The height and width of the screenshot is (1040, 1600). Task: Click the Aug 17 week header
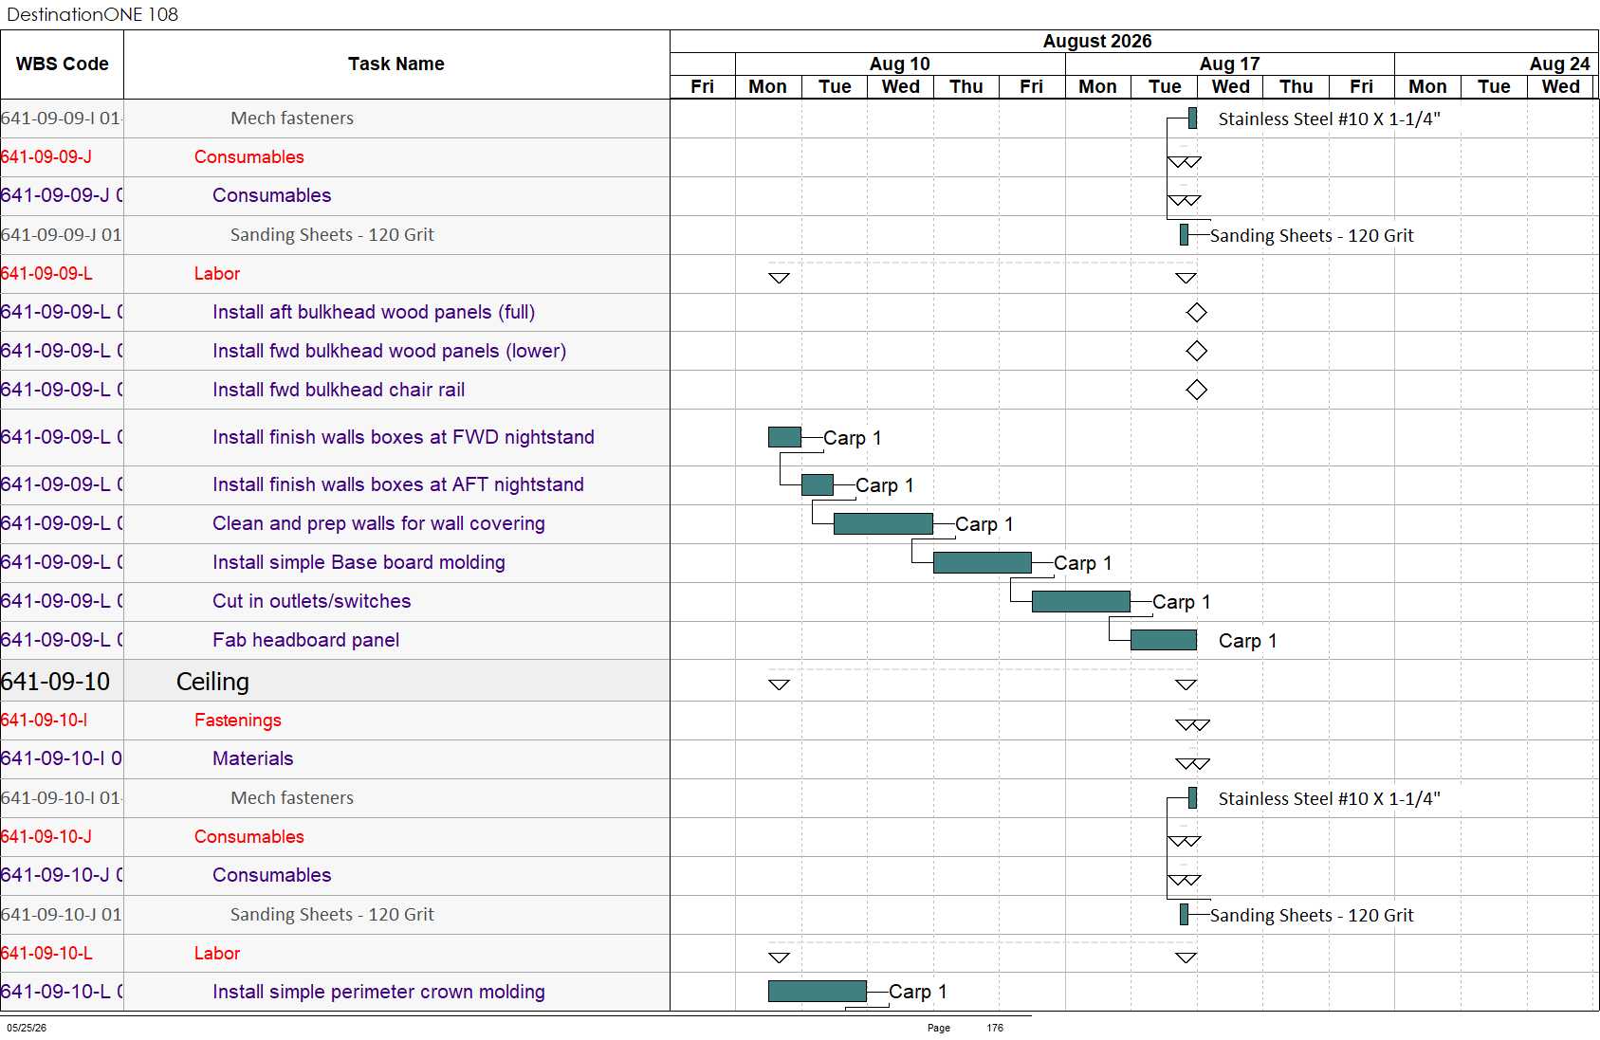tap(1229, 64)
